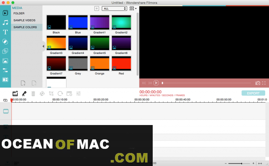Viewport: 269px width, 166px height.
Task: Play the preview video
Action: 156,83
